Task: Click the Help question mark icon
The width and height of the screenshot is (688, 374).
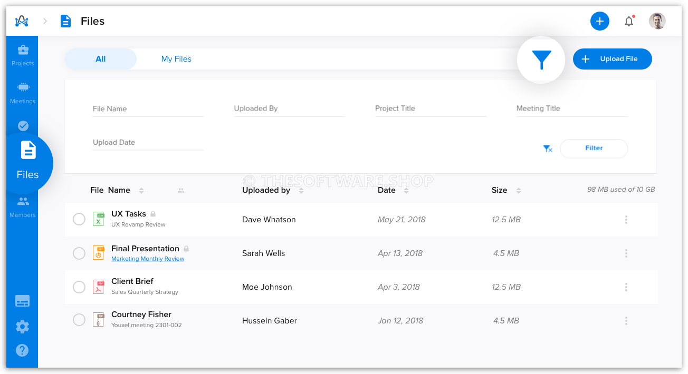Action: (22, 350)
